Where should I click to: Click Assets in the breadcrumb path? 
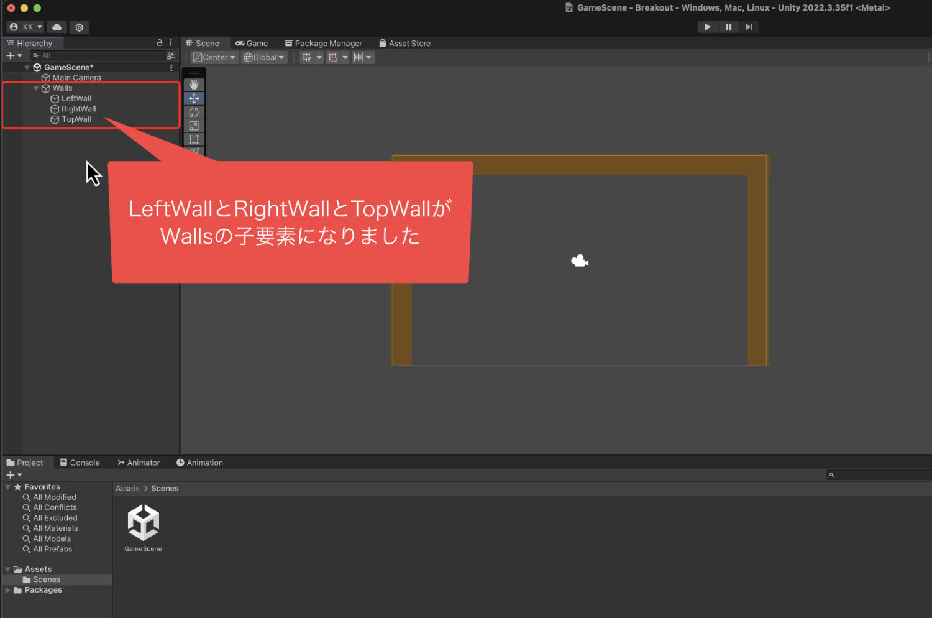pyautogui.click(x=127, y=489)
